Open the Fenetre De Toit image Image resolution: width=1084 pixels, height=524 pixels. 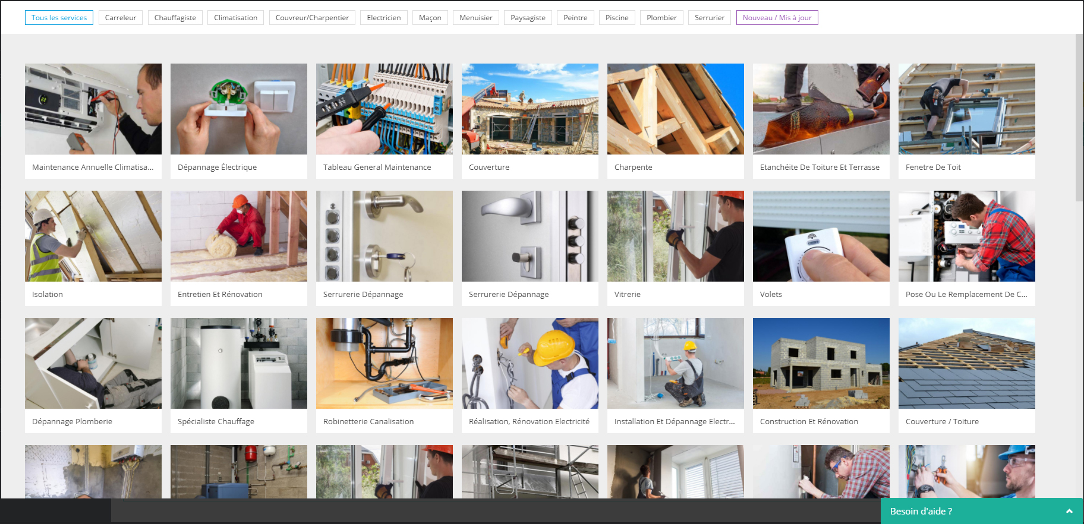point(967,109)
